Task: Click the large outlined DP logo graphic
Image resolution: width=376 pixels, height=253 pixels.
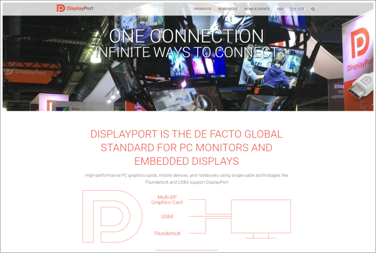Action: [112, 217]
